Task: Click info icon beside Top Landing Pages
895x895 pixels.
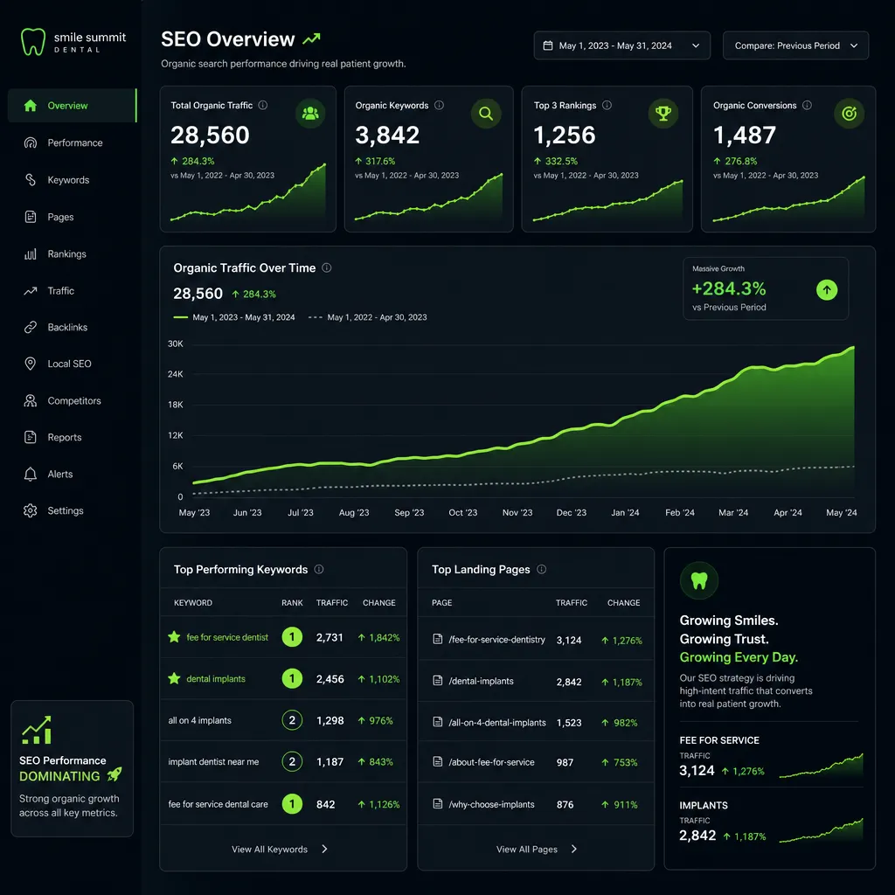Action: point(542,569)
